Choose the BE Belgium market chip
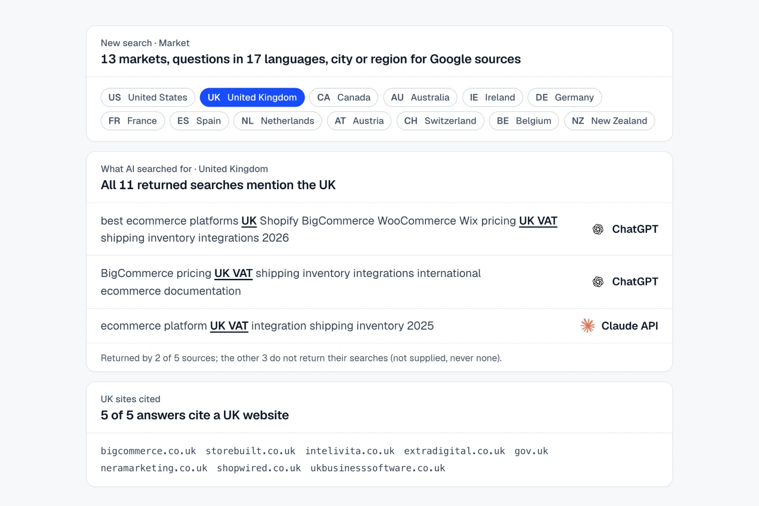The width and height of the screenshot is (759, 506). tap(524, 121)
